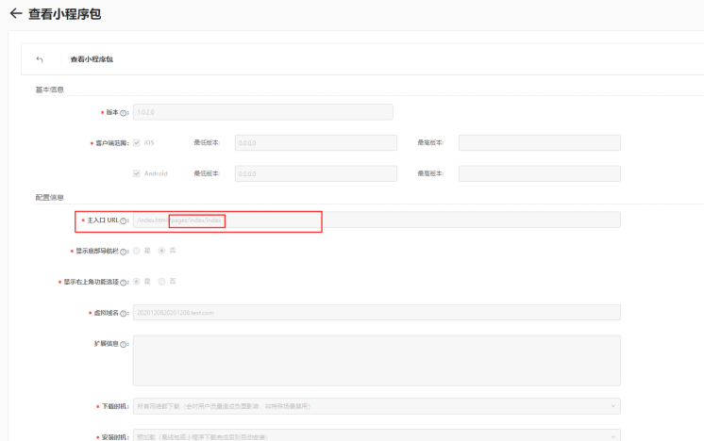Open the help icon next to 显示右上角功能选项
The width and height of the screenshot is (704, 441).
point(123,283)
